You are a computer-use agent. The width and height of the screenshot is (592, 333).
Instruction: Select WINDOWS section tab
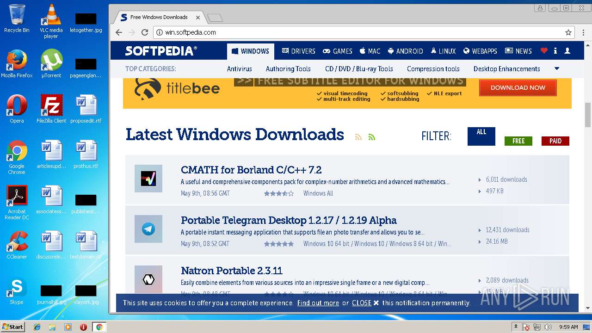(251, 51)
